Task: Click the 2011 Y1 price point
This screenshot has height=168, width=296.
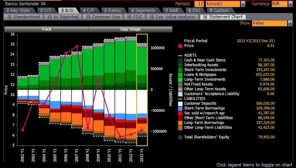Action: tap(120, 137)
